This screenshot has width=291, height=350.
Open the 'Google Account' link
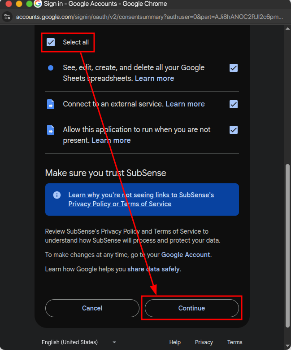[186, 255]
